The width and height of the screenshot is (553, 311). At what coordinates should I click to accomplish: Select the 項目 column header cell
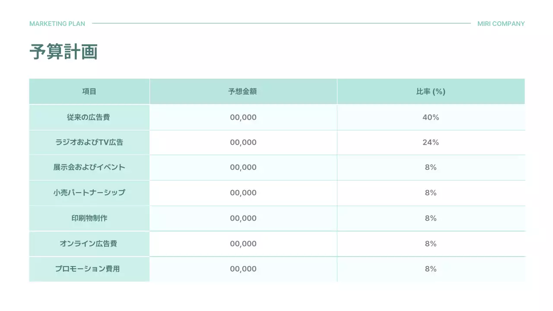tap(89, 92)
